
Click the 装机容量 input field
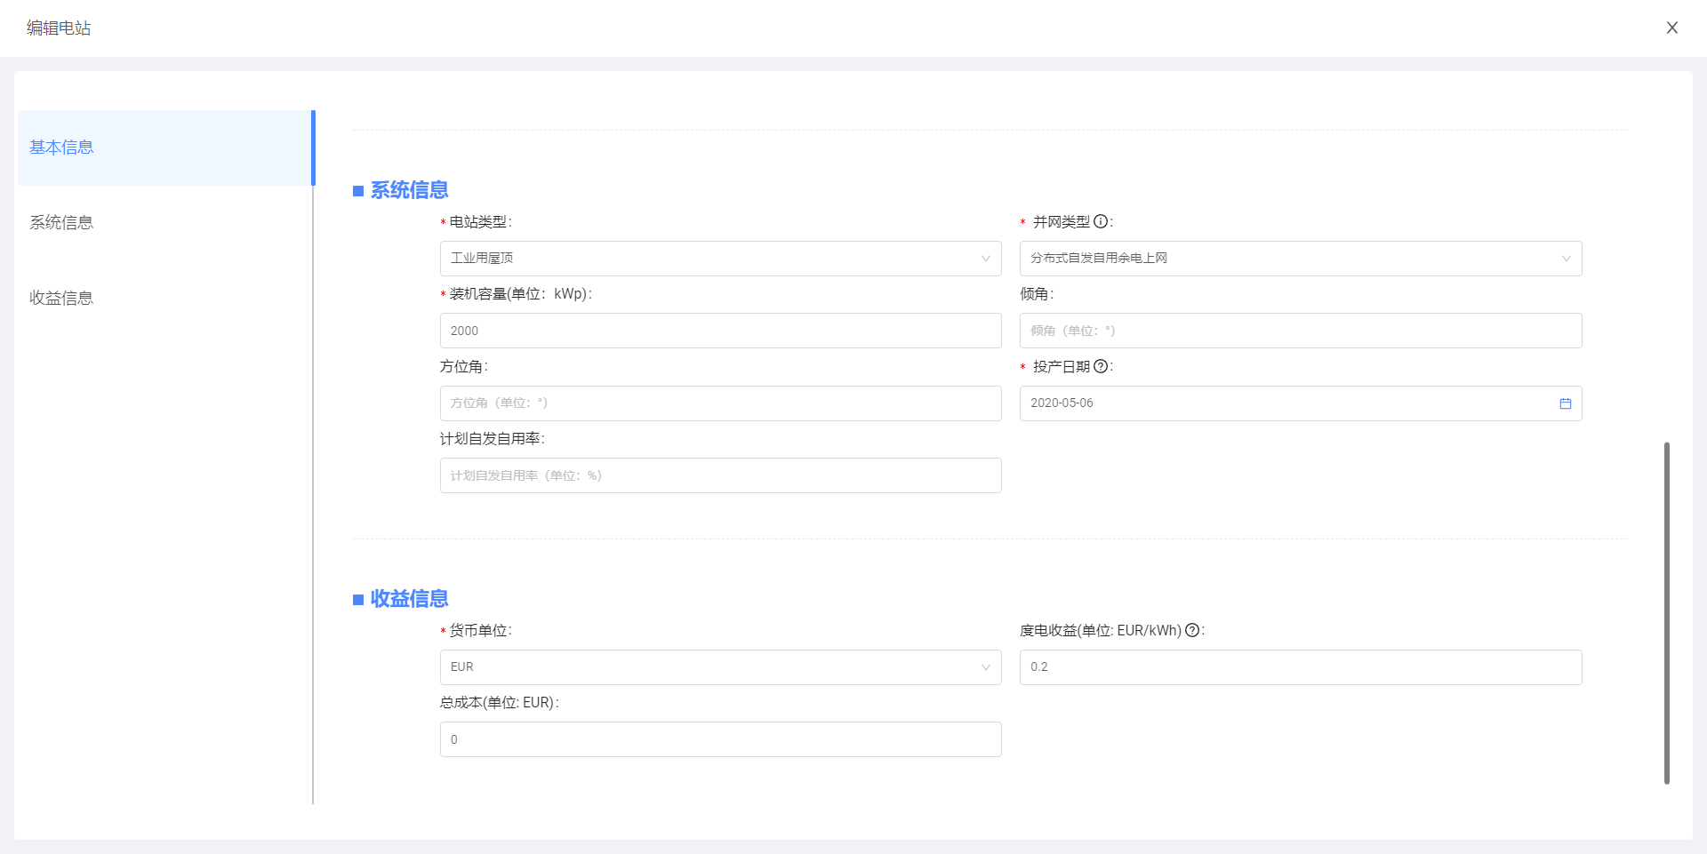point(720,331)
